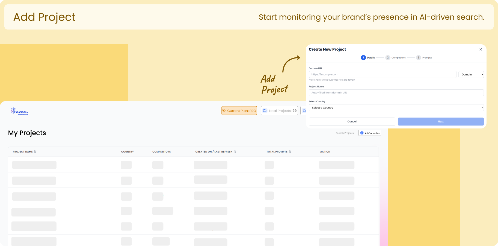Click the Cancel button in the dialog
This screenshot has width=498, height=246.
[352, 121]
